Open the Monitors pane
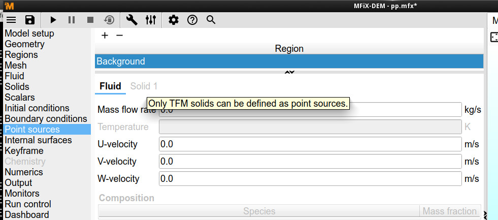 point(23,194)
